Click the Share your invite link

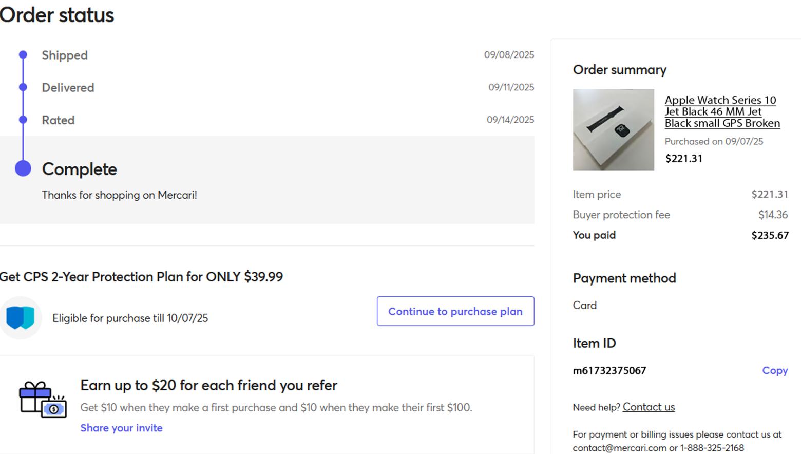tap(121, 428)
